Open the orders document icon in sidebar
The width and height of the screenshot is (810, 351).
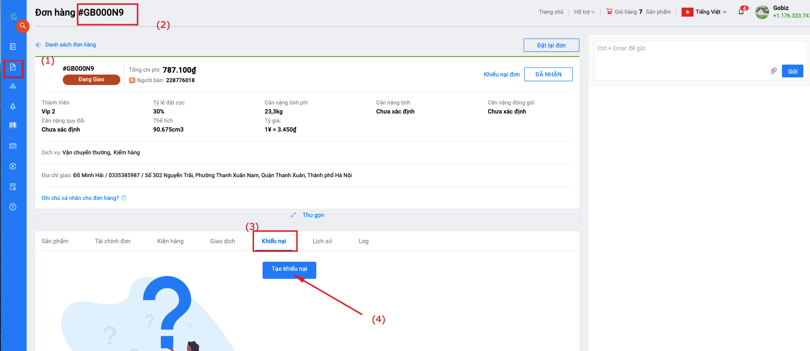[13, 67]
